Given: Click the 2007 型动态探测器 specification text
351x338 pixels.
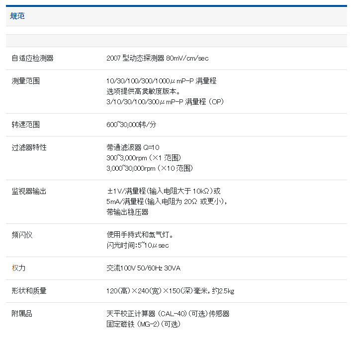Looking at the screenshot, I should click(157, 58).
